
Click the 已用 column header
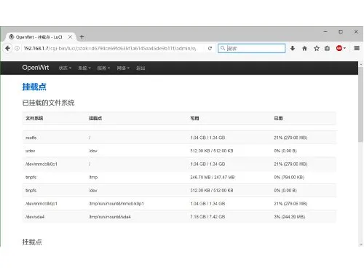278,118
